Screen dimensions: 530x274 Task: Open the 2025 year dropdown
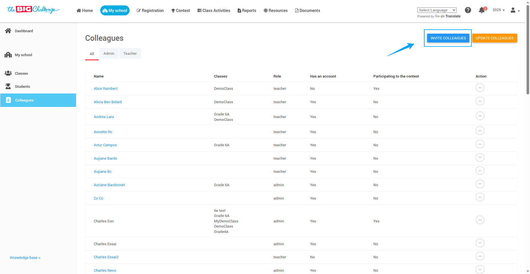pyautogui.click(x=499, y=10)
